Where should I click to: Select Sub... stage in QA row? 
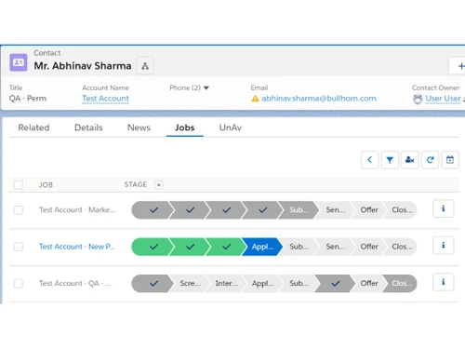pos(299,283)
